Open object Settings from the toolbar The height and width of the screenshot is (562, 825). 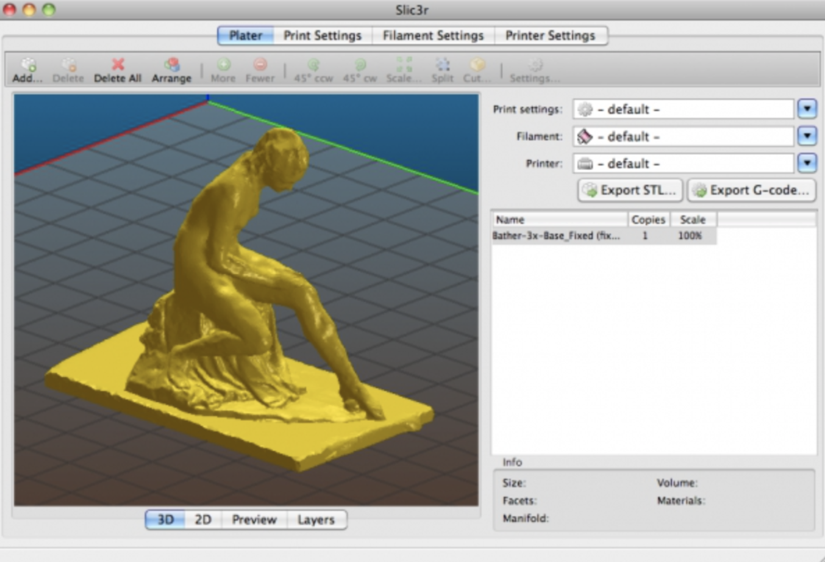tap(535, 65)
